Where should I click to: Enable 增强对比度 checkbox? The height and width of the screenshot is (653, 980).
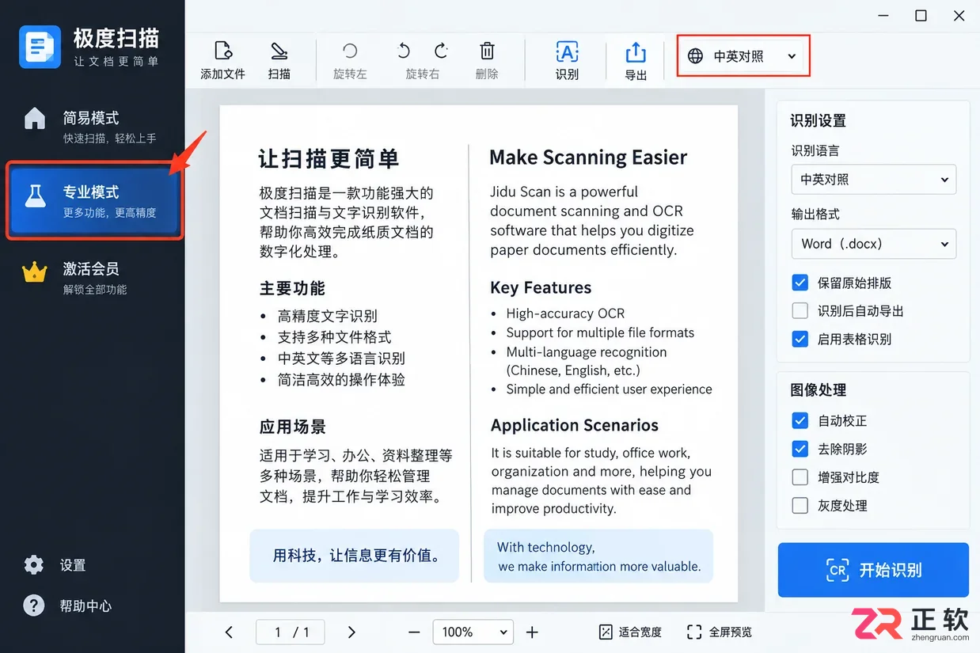pos(800,477)
